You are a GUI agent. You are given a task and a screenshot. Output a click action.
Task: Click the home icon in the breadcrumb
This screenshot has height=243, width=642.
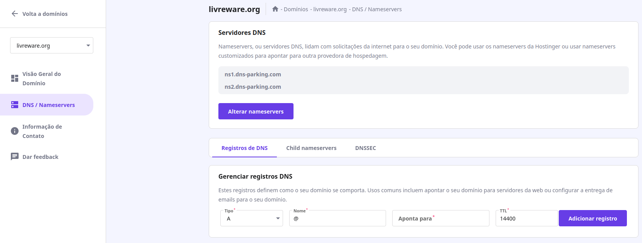[x=275, y=9]
